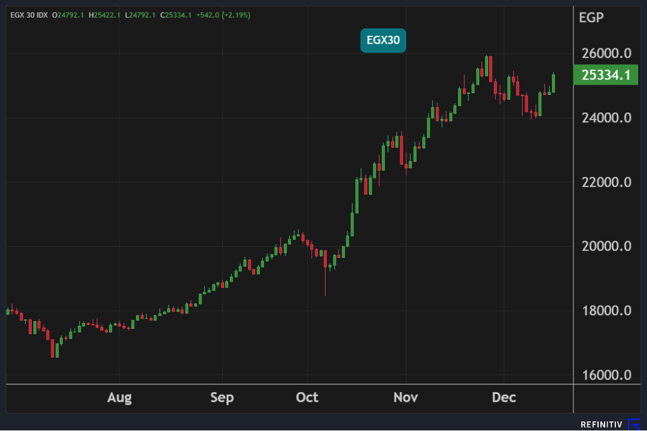
Task: Click the teal EGX30 badge
Action: [x=383, y=41]
